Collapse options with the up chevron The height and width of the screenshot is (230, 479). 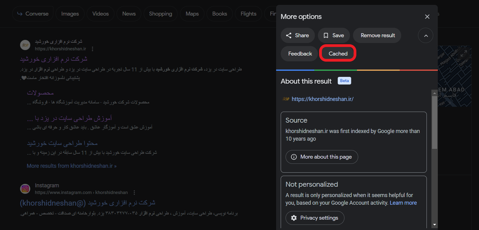click(426, 36)
